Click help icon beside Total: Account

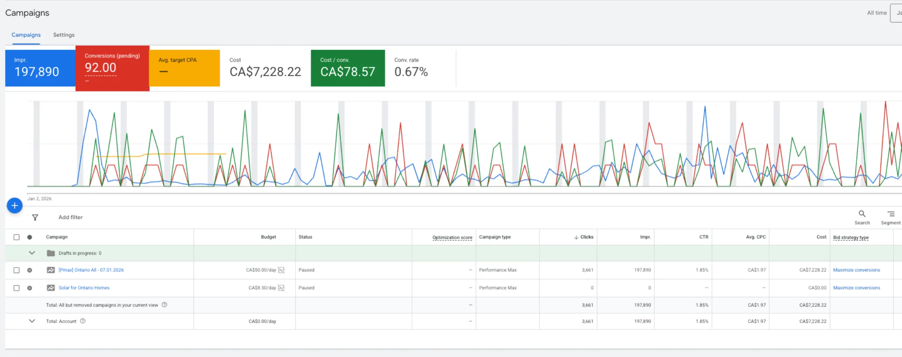coord(83,321)
